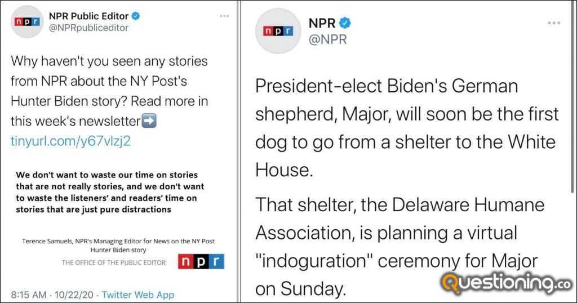This screenshot has width=577, height=303.
Task: Click the NPR display name
Action: [322, 23]
